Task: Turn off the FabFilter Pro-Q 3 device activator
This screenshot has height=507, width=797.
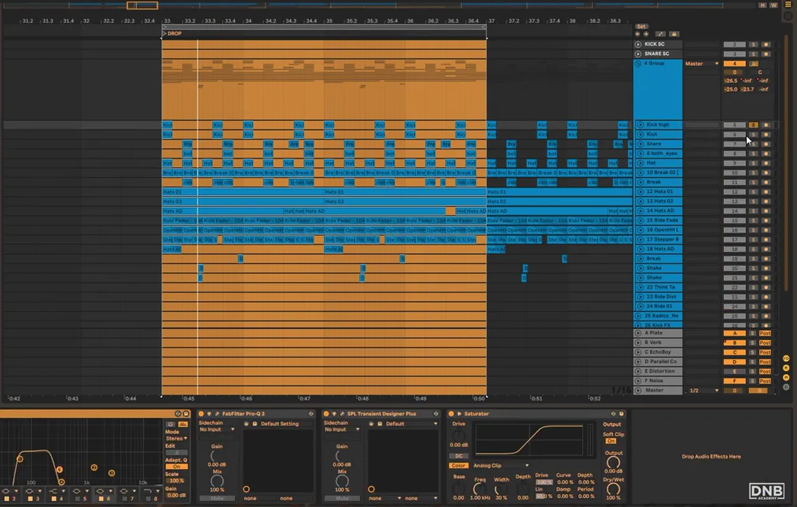Action: coord(201,414)
